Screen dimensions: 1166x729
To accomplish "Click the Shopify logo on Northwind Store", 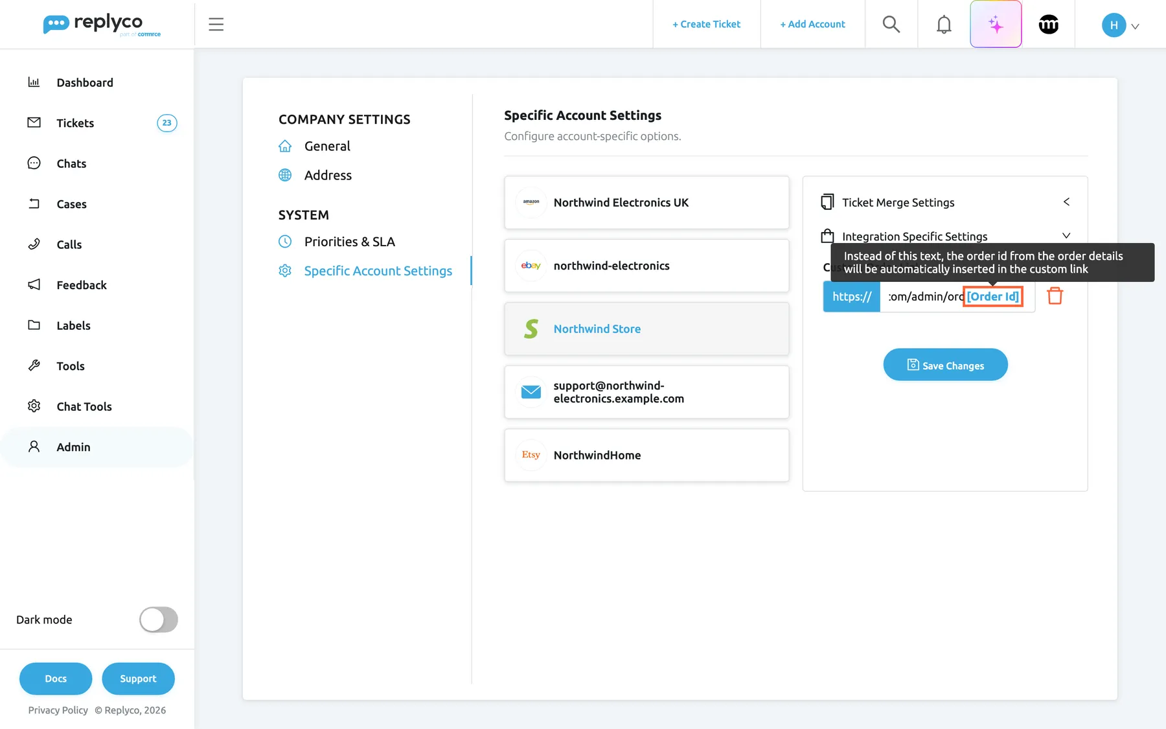I will 531,329.
